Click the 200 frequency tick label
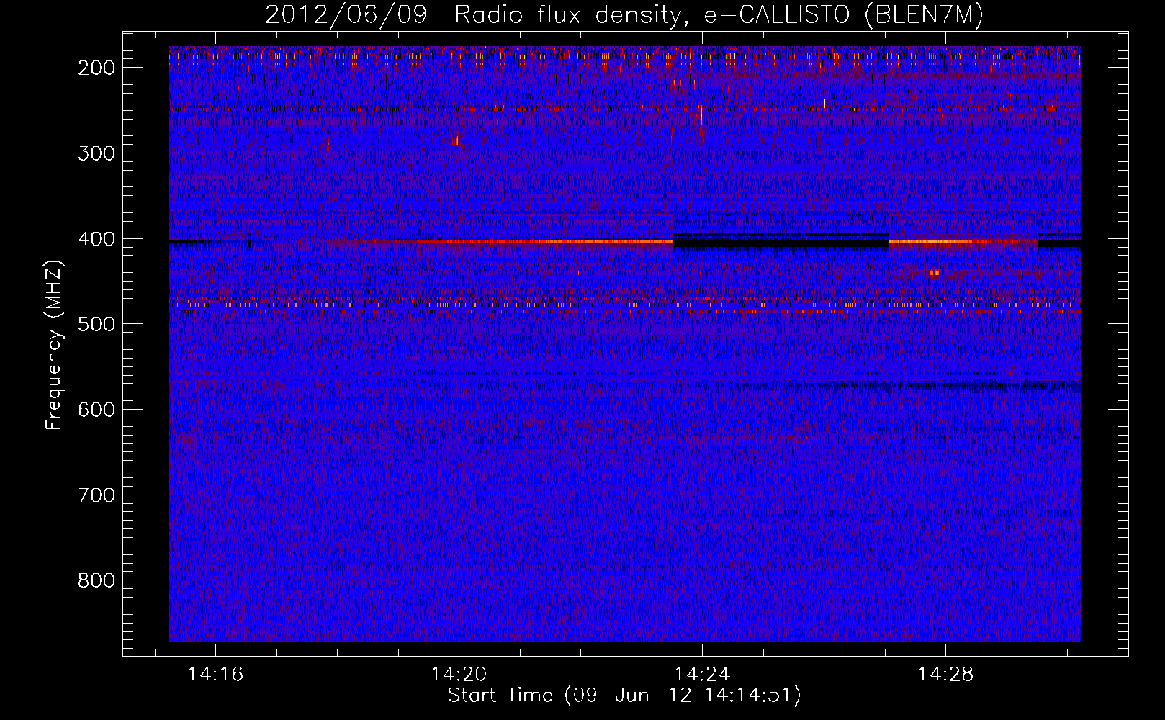1165x720 pixels. click(x=96, y=68)
